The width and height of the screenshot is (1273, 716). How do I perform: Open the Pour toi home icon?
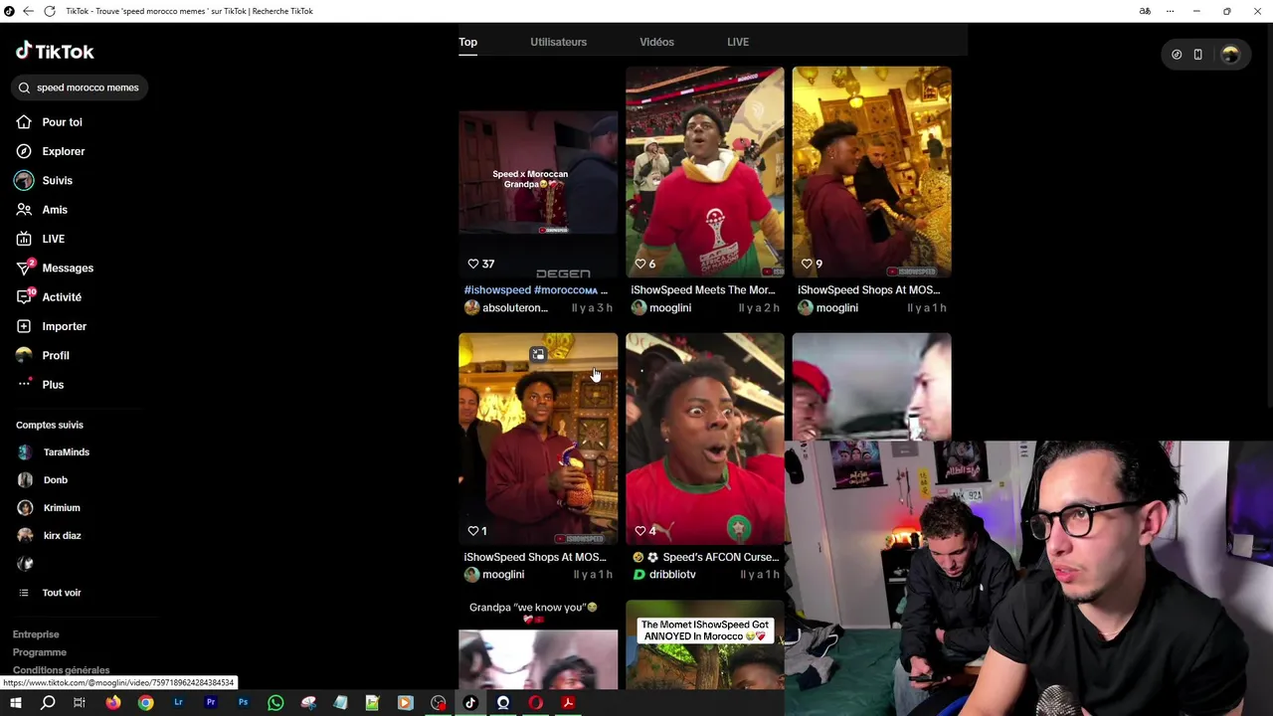[x=24, y=122]
